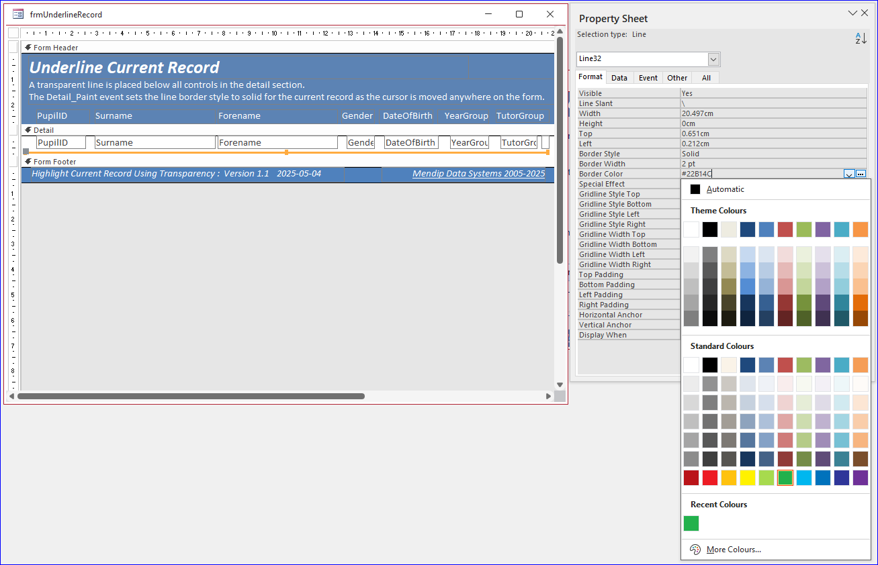Image resolution: width=878 pixels, height=565 pixels.
Task: Open the builder (…) button beside Border Color
Action: point(861,174)
